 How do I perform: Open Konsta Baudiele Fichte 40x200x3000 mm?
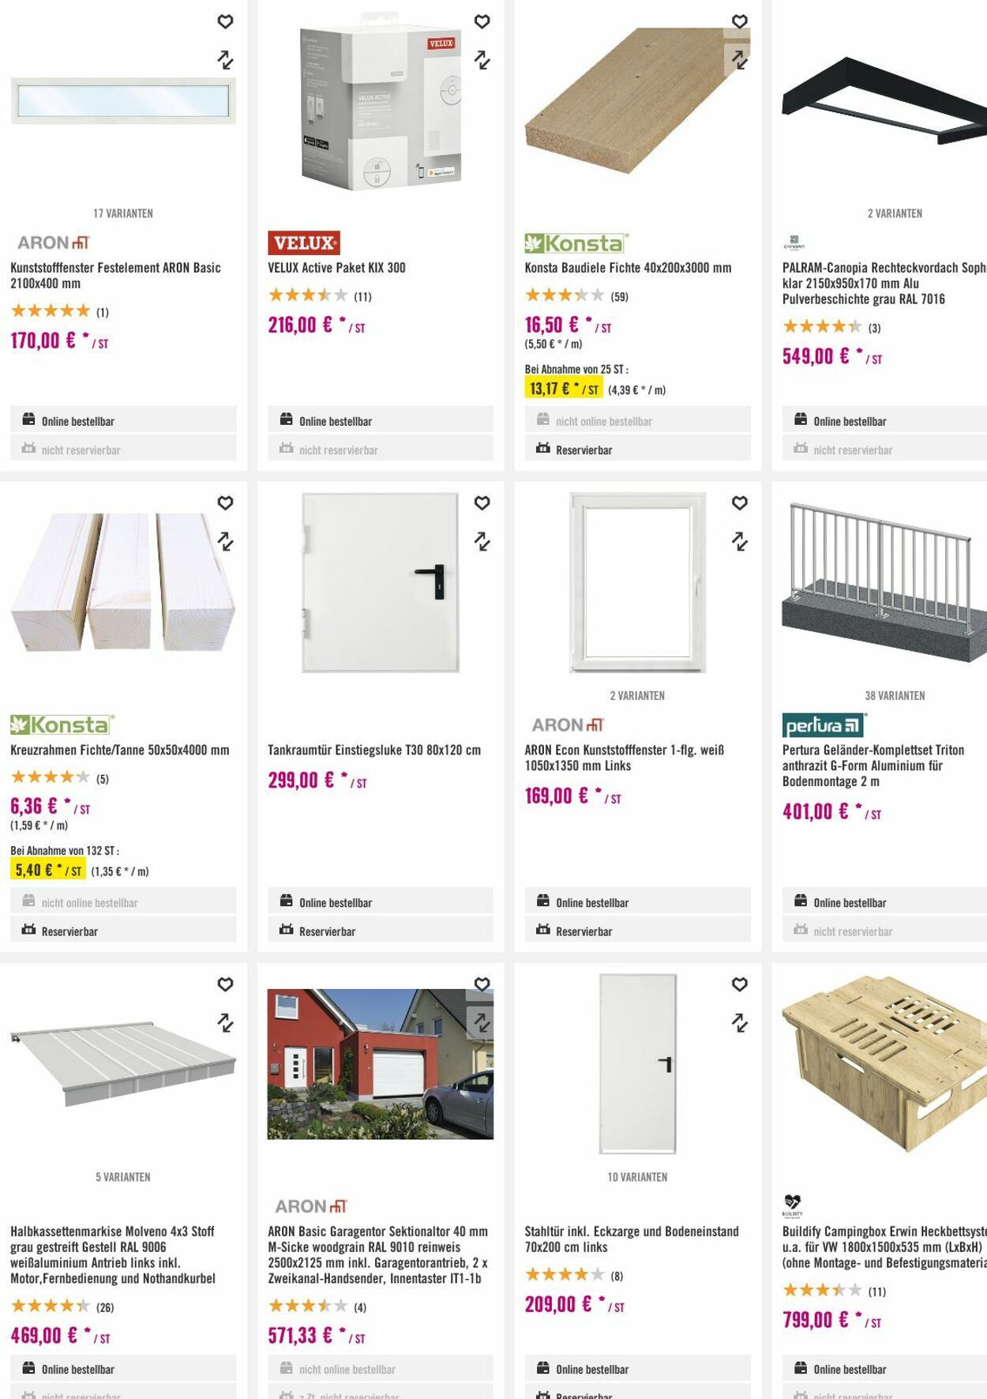[628, 268]
